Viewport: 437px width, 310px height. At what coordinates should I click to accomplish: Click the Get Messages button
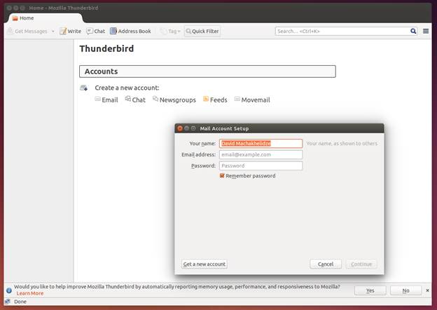point(27,32)
